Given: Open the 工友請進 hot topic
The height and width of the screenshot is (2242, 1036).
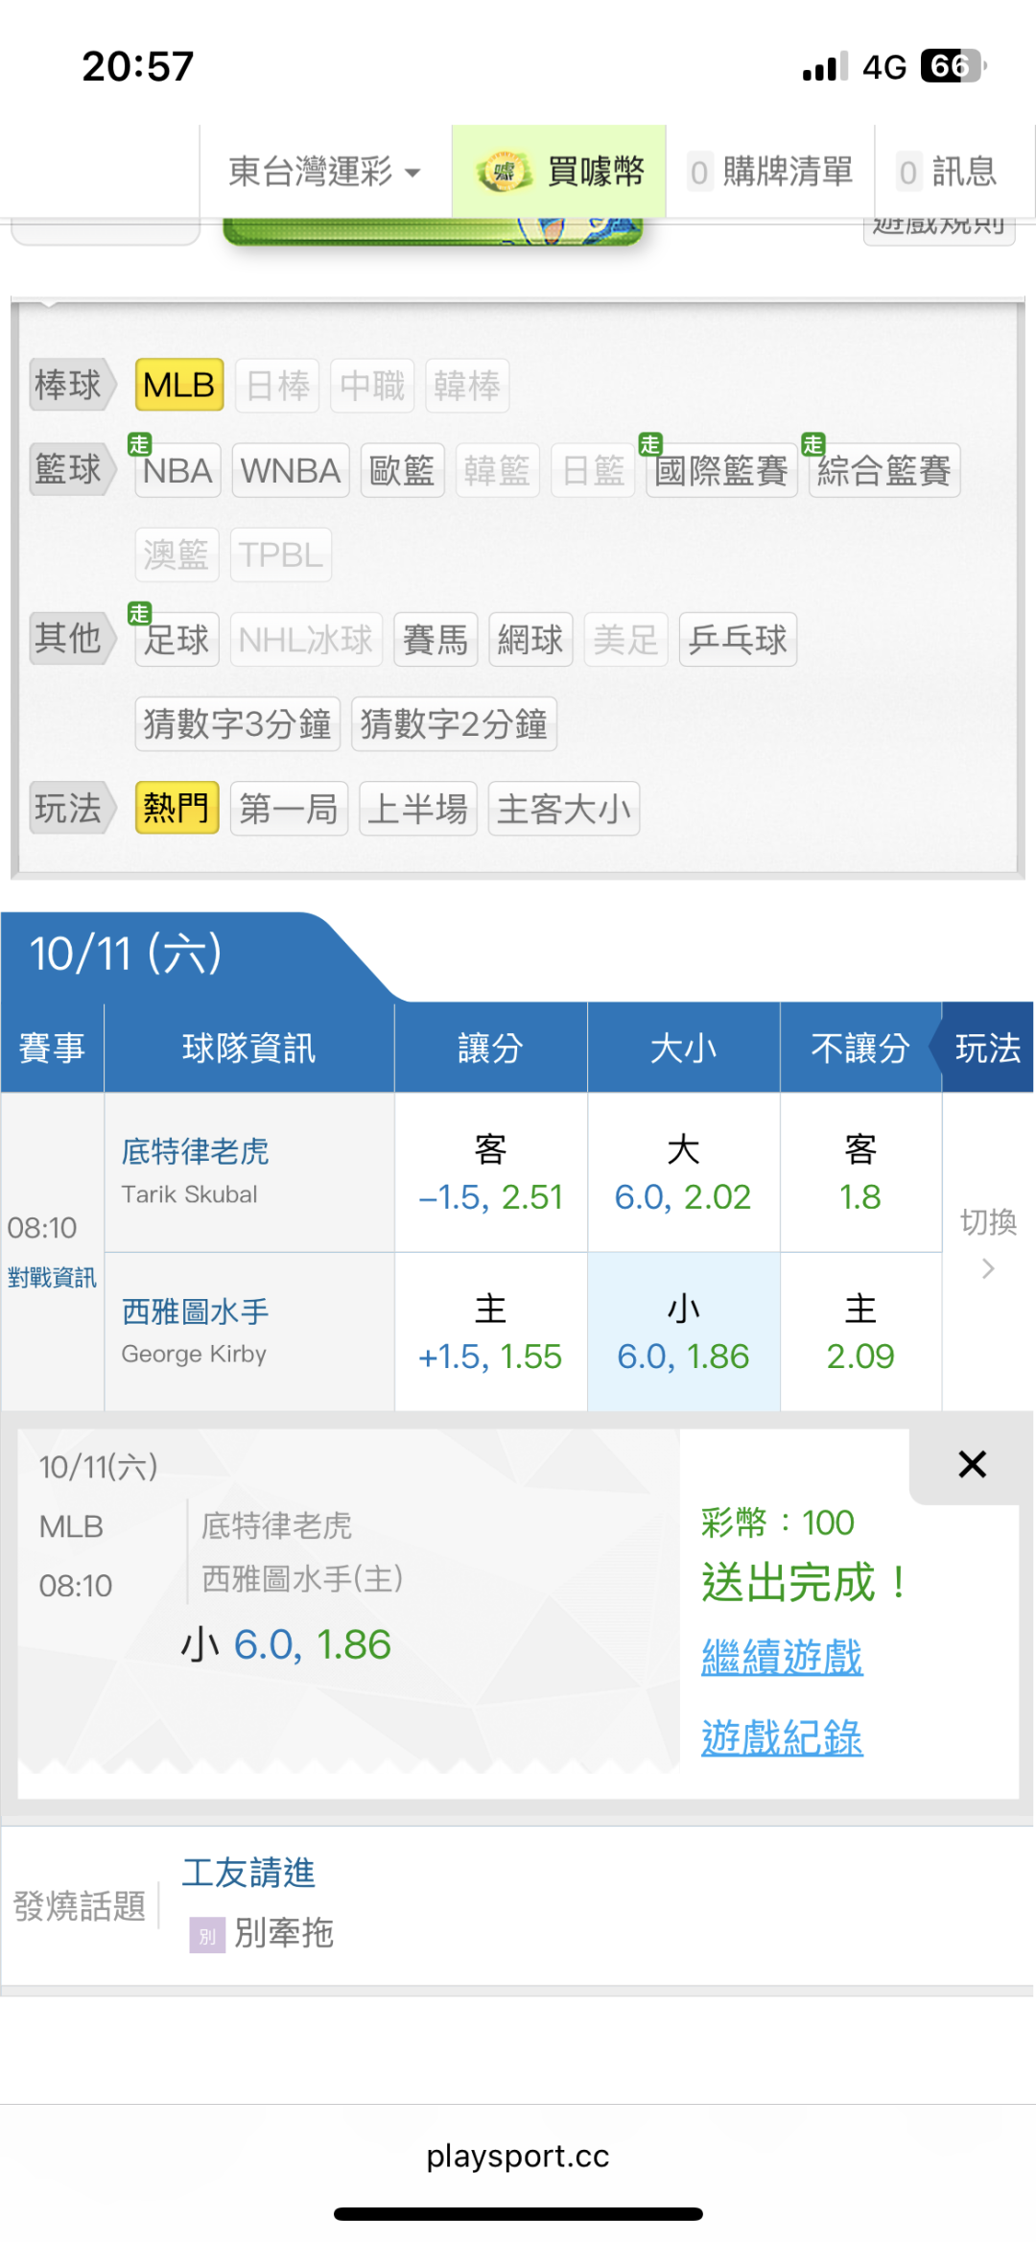Looking at the screenshot, I should click(x=248, y=1873).
